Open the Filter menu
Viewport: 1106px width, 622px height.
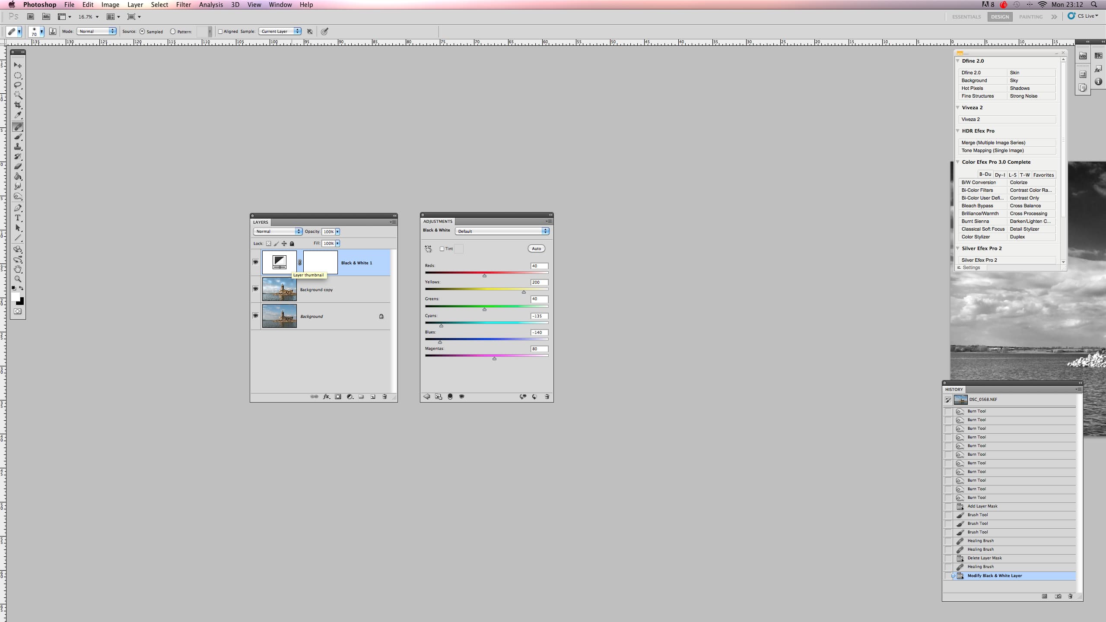183,5
